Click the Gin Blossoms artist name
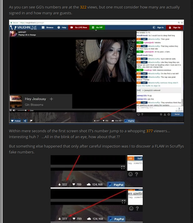 34,105
